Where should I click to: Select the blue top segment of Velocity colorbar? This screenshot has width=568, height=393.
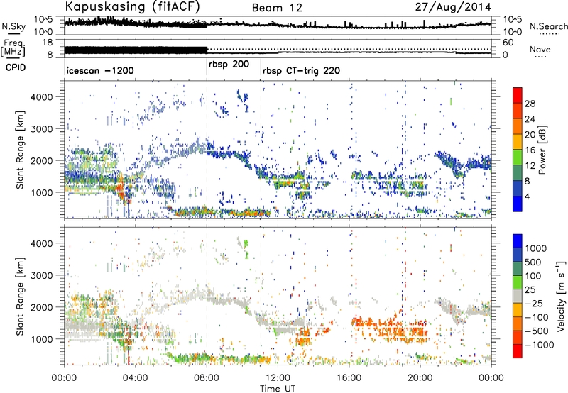tap(518, 241)
